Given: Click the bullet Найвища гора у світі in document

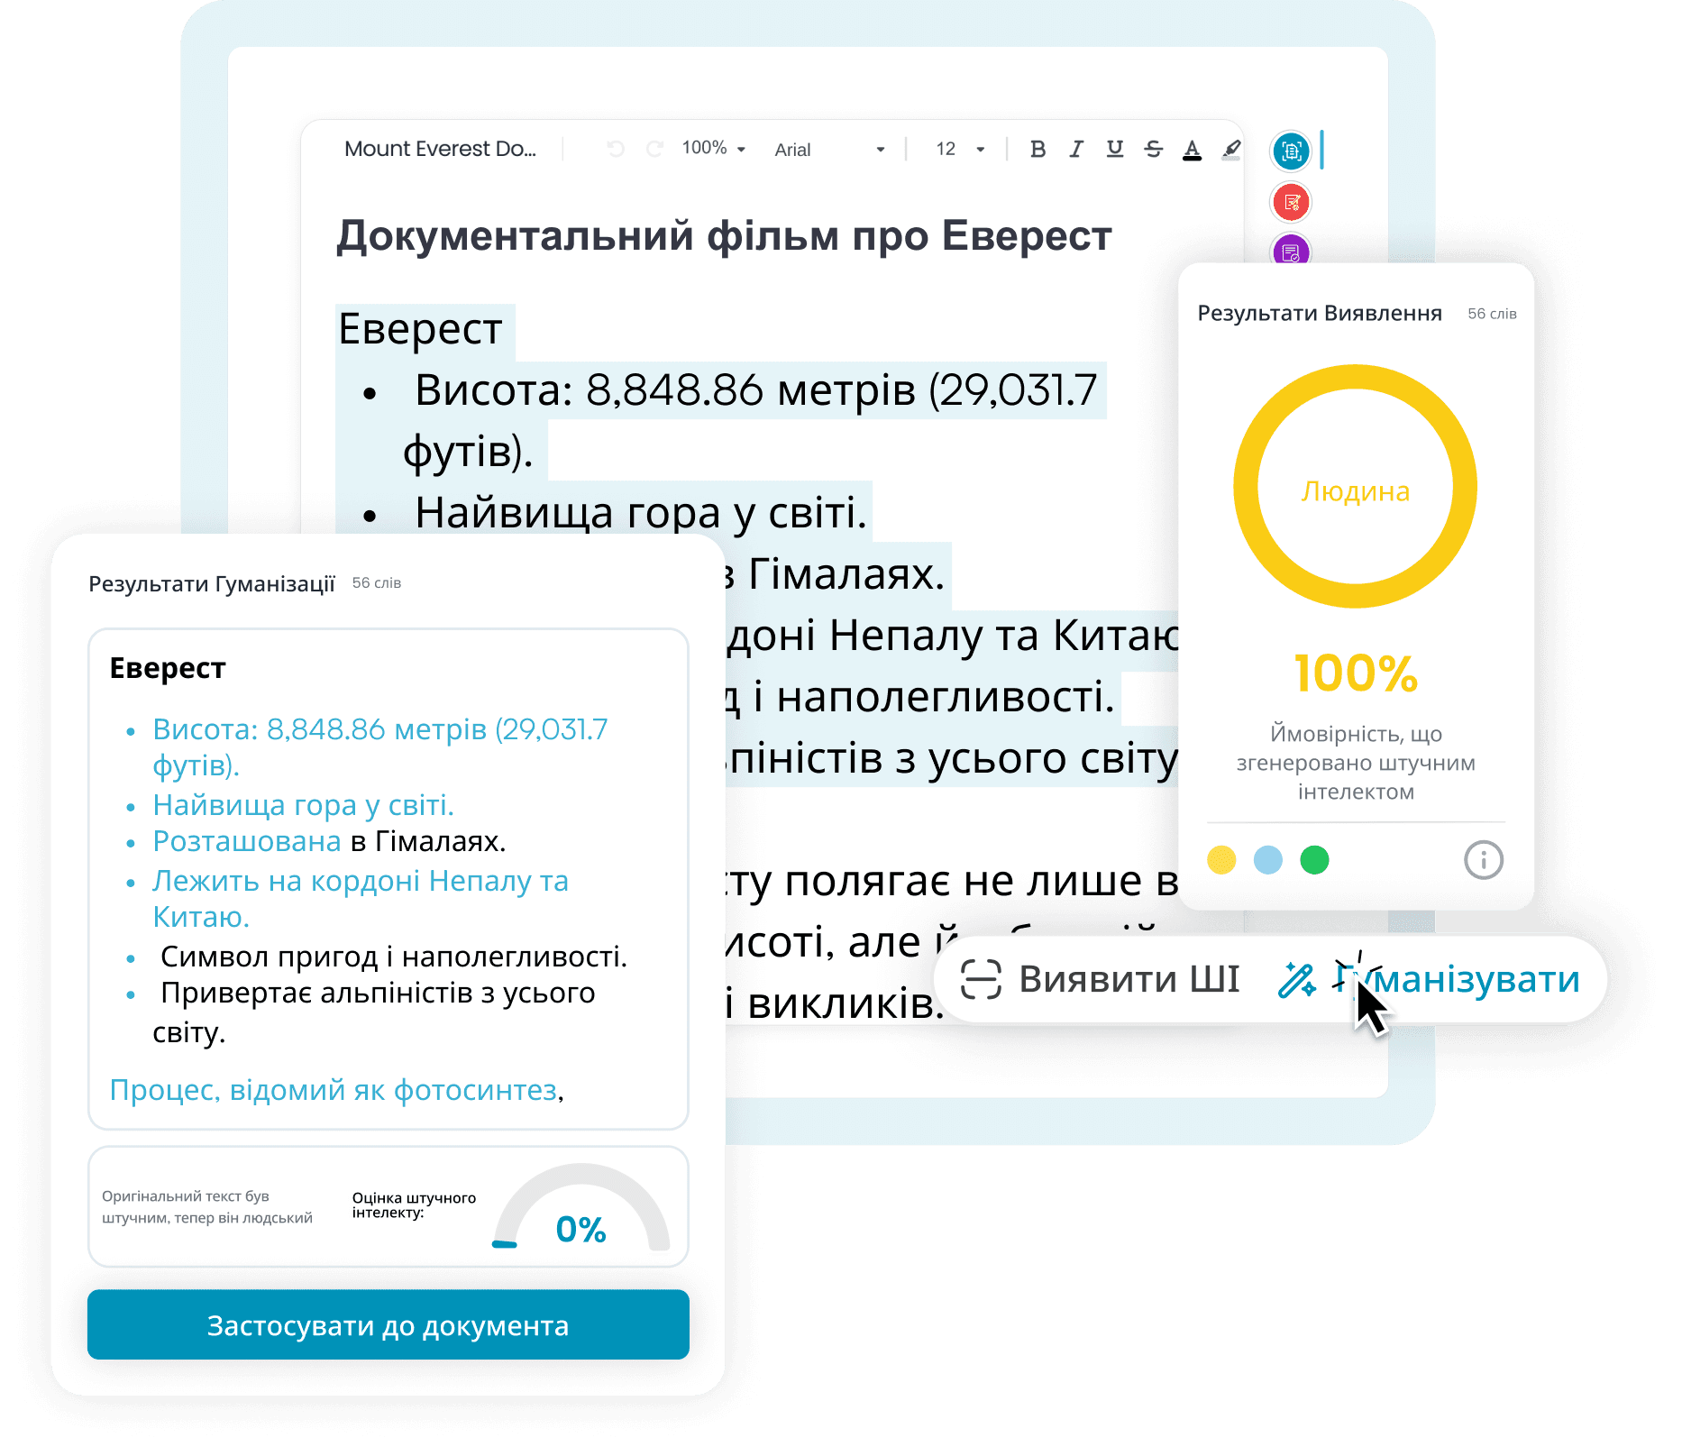Looking at the screenshot, I should [640, 513].
